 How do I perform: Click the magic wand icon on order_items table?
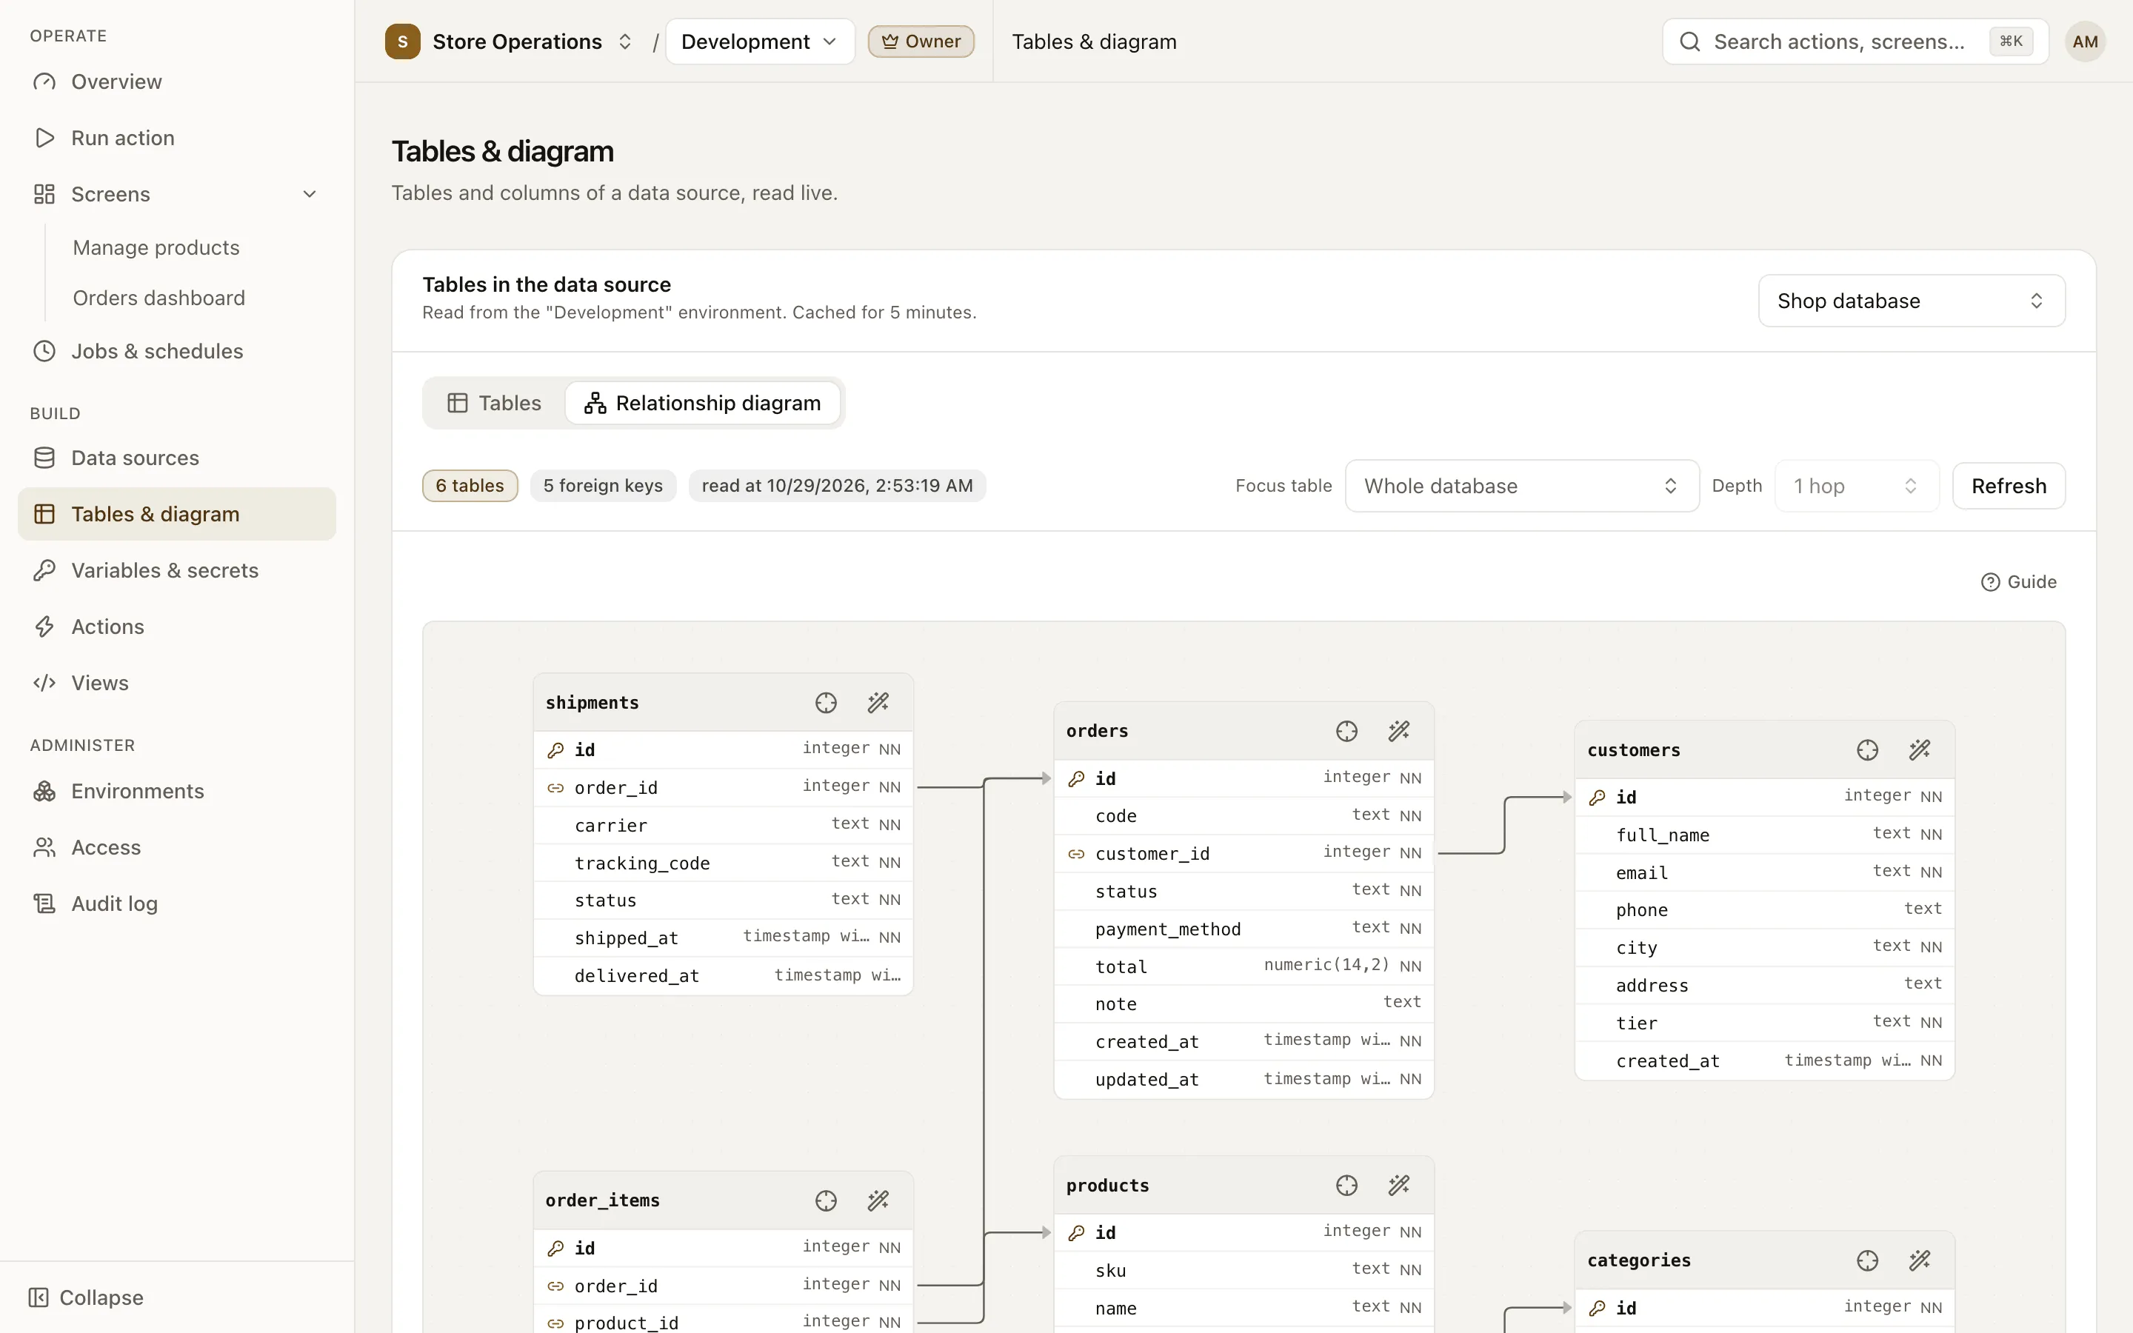[x=878, y=1200]
